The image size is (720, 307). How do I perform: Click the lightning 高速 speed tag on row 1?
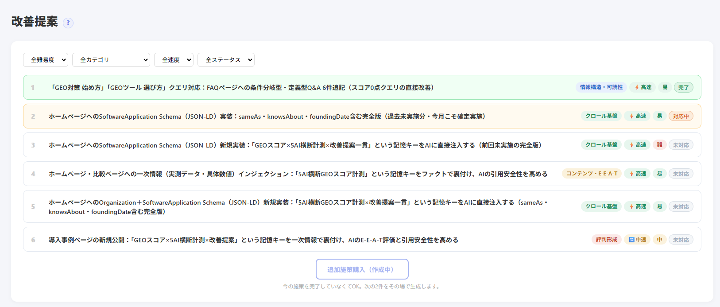pyautogui.click(x=643, y=87)
